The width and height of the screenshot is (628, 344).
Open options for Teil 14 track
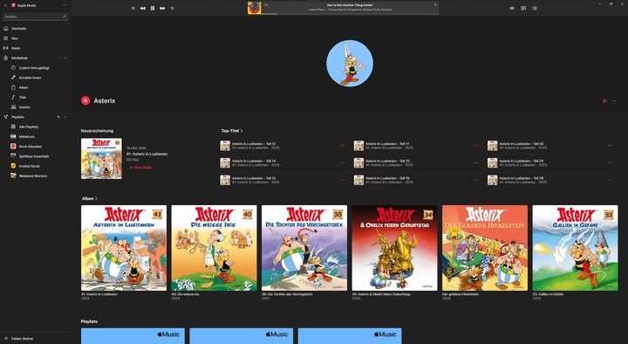[x=342, y=162]
